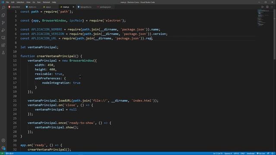This screenshot has width=276, height=155.
Task: Select the Spaces: 4 indentation setting
Action: tap(228, 153)
